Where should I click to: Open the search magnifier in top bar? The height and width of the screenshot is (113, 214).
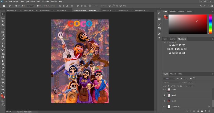201,6
